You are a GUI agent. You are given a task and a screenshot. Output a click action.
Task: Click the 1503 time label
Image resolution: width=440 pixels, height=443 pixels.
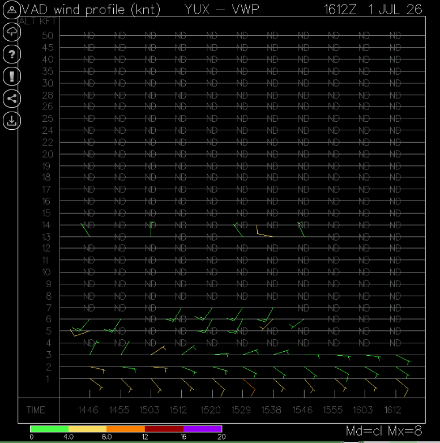tap(149, 410)
